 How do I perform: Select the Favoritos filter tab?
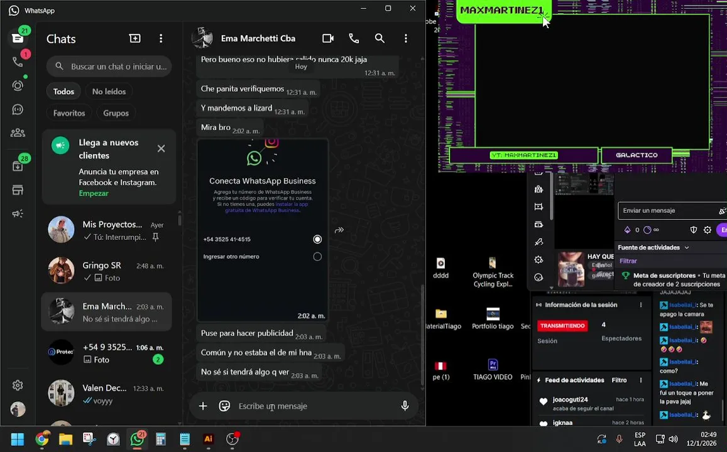[69, 113]
